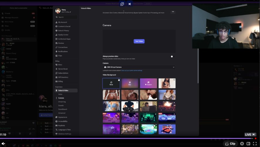
Task: Choose the blue background with red mascot
Action: point(167,129)
